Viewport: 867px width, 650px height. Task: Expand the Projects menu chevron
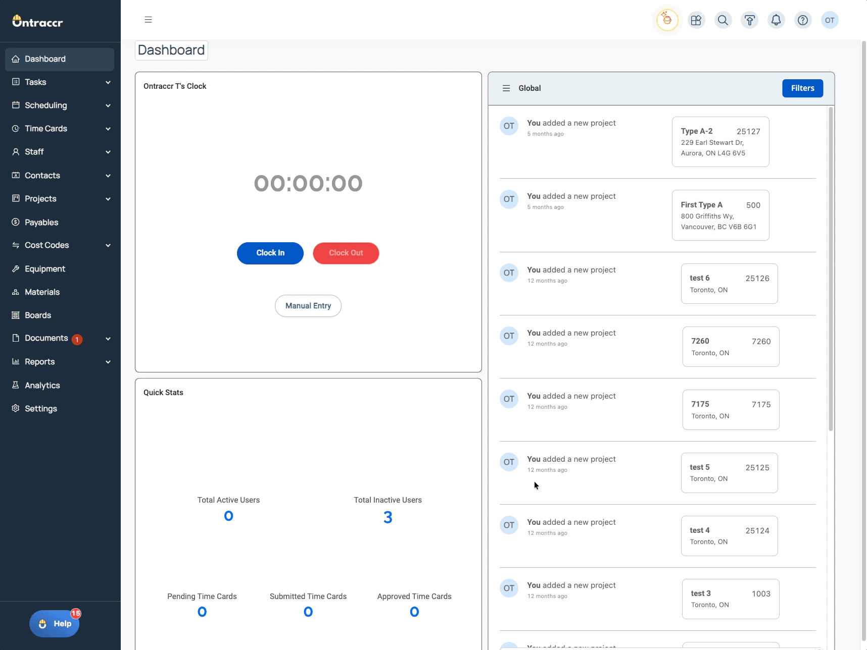(108, 199)
